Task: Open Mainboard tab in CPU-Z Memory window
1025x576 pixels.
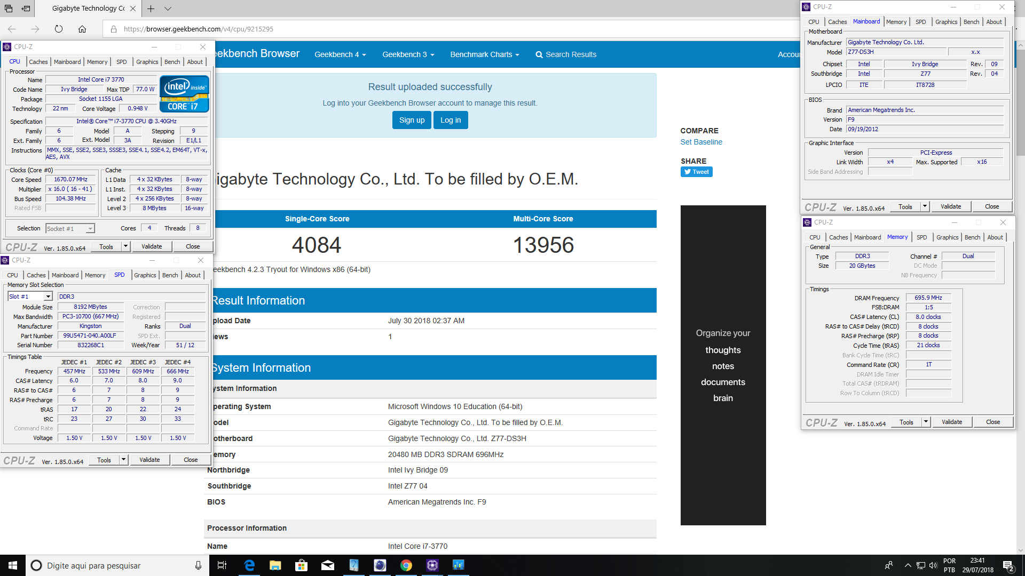Action: click(x=868, y=237)
